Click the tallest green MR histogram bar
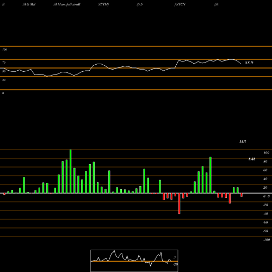 coord(71,171)
